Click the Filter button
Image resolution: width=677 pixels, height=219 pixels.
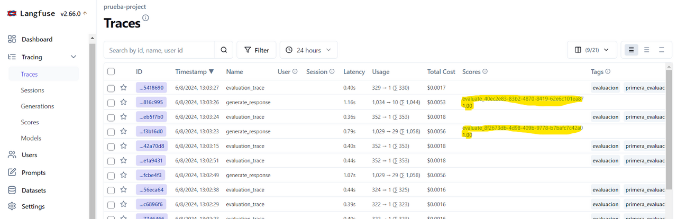pyautogui.click(x=256, y=50)
